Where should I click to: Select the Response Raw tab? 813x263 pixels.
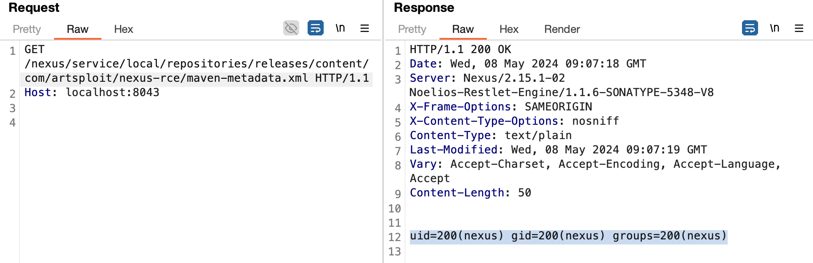coord(463,29)
